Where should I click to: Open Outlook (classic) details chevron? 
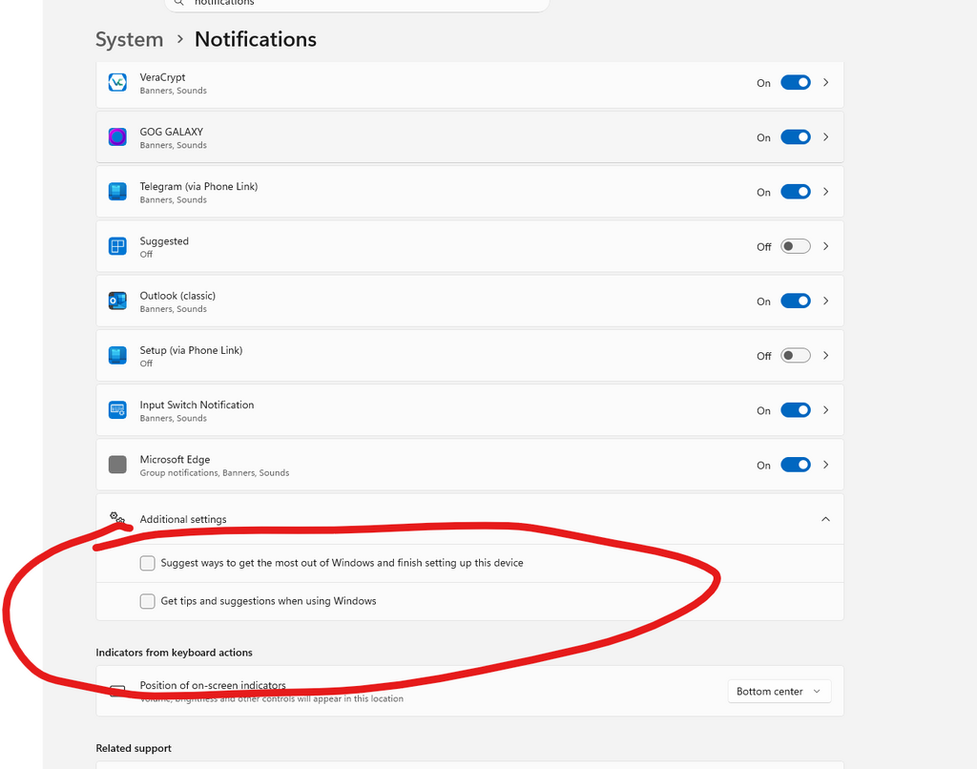(825, 301)
